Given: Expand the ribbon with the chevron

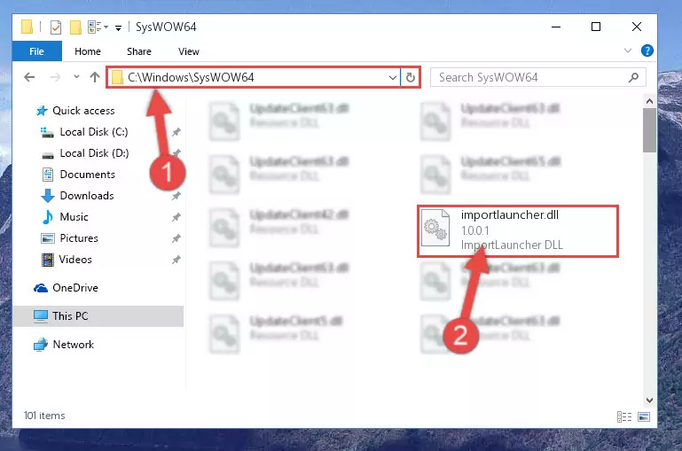Looking at the screenshot, I should [x=628, y=51].
